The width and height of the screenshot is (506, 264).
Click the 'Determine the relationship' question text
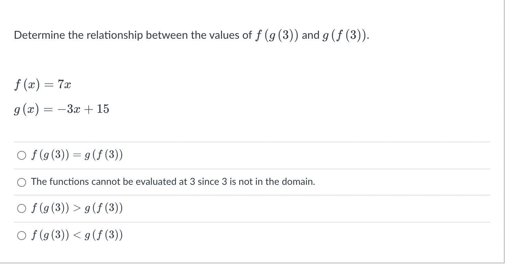point(192,35)
